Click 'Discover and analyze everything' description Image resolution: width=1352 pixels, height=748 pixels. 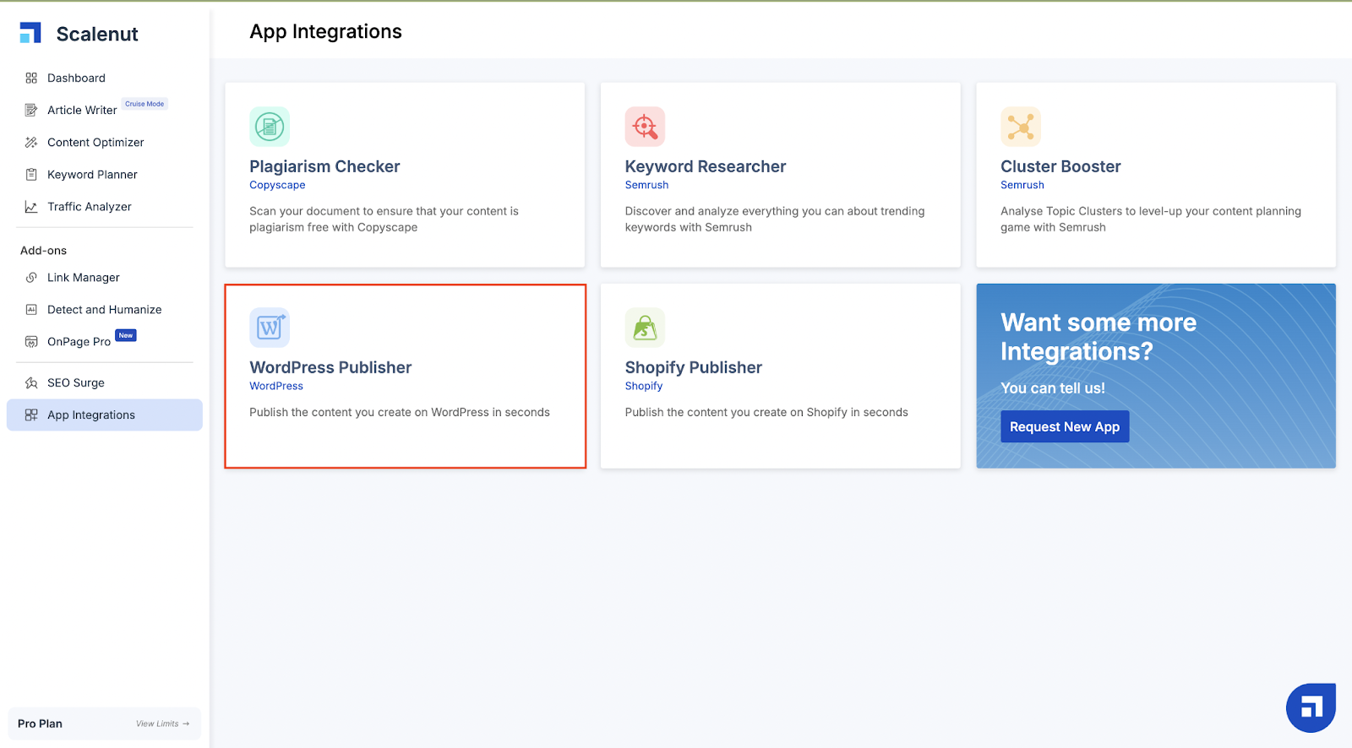[775, 219]
